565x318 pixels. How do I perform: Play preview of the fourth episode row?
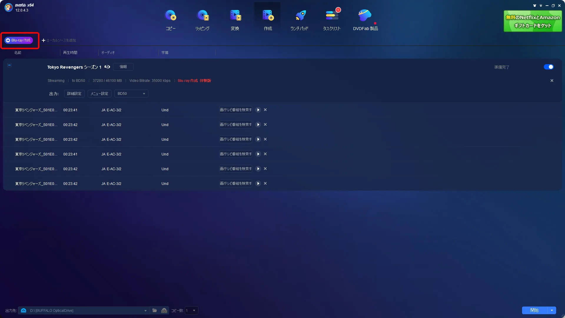click(258, 154)
